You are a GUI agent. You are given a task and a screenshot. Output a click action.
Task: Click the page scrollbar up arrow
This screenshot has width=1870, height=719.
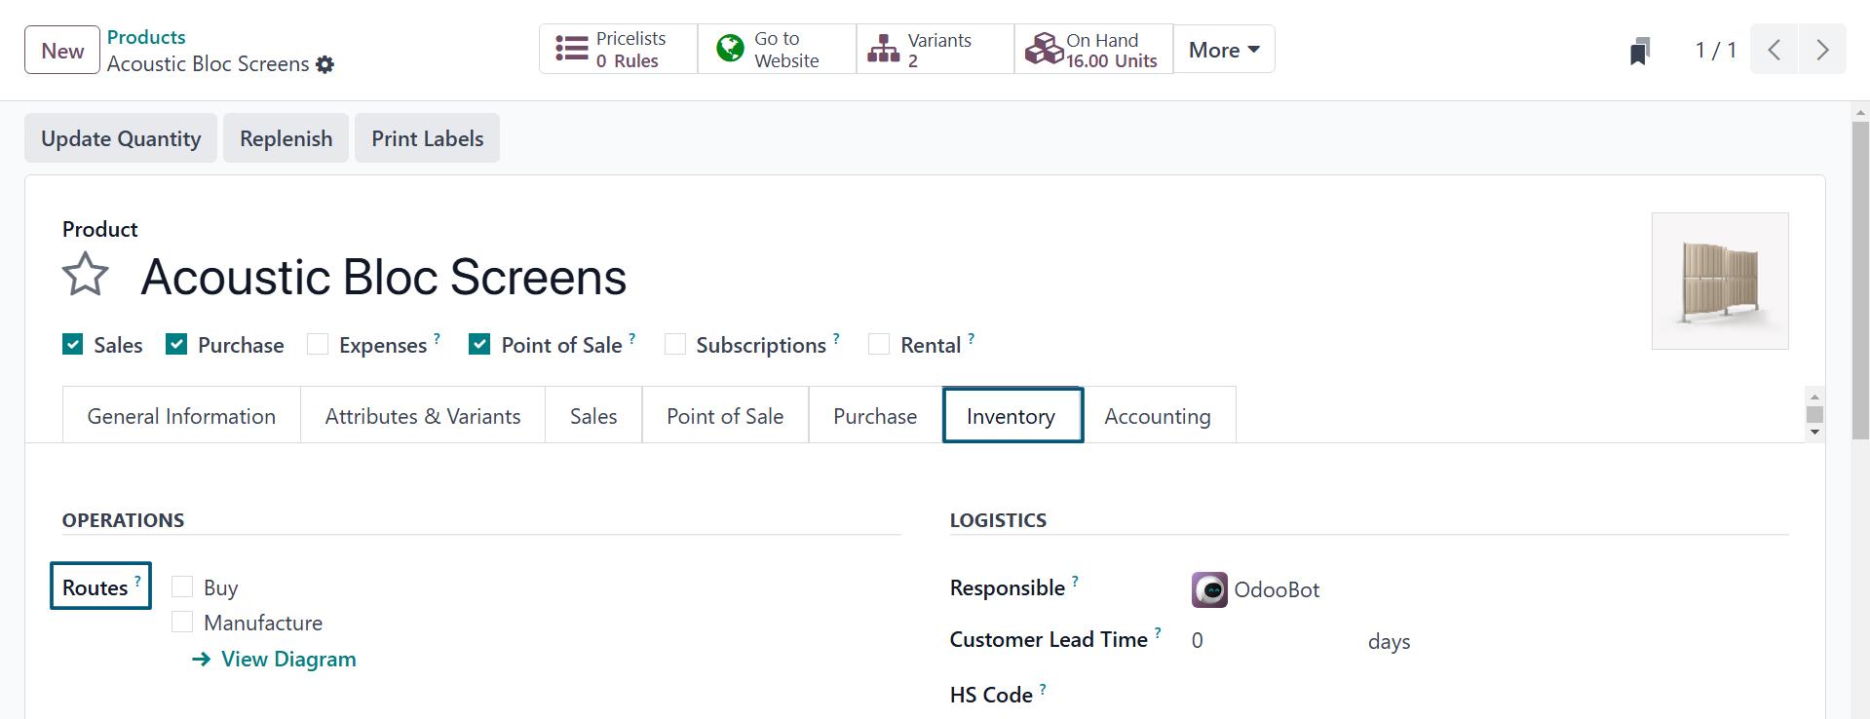pos(1860,112)
